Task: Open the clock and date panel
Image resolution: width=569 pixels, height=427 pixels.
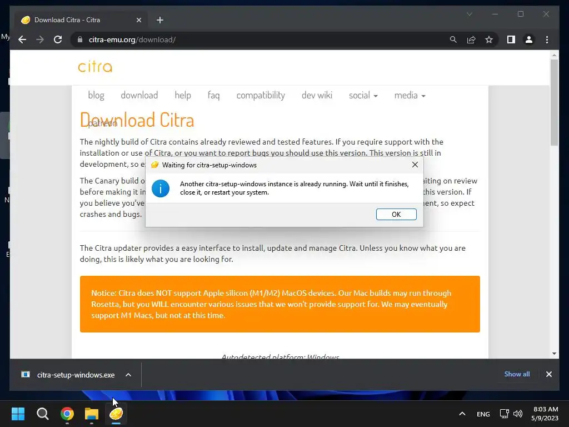Action: click(x=545, y=414)
